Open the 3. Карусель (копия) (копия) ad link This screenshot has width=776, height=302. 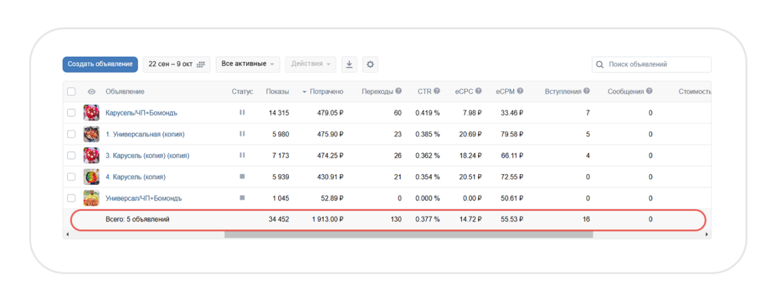pos(147,156)
